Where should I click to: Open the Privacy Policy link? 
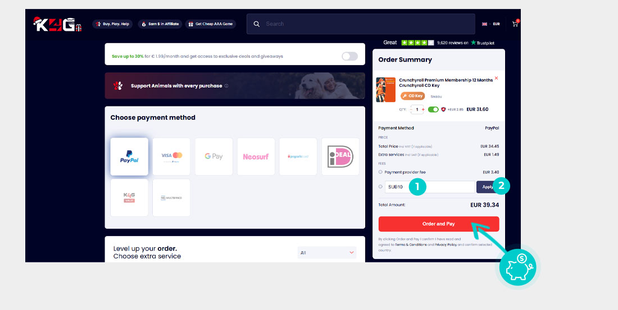(446, 245)
